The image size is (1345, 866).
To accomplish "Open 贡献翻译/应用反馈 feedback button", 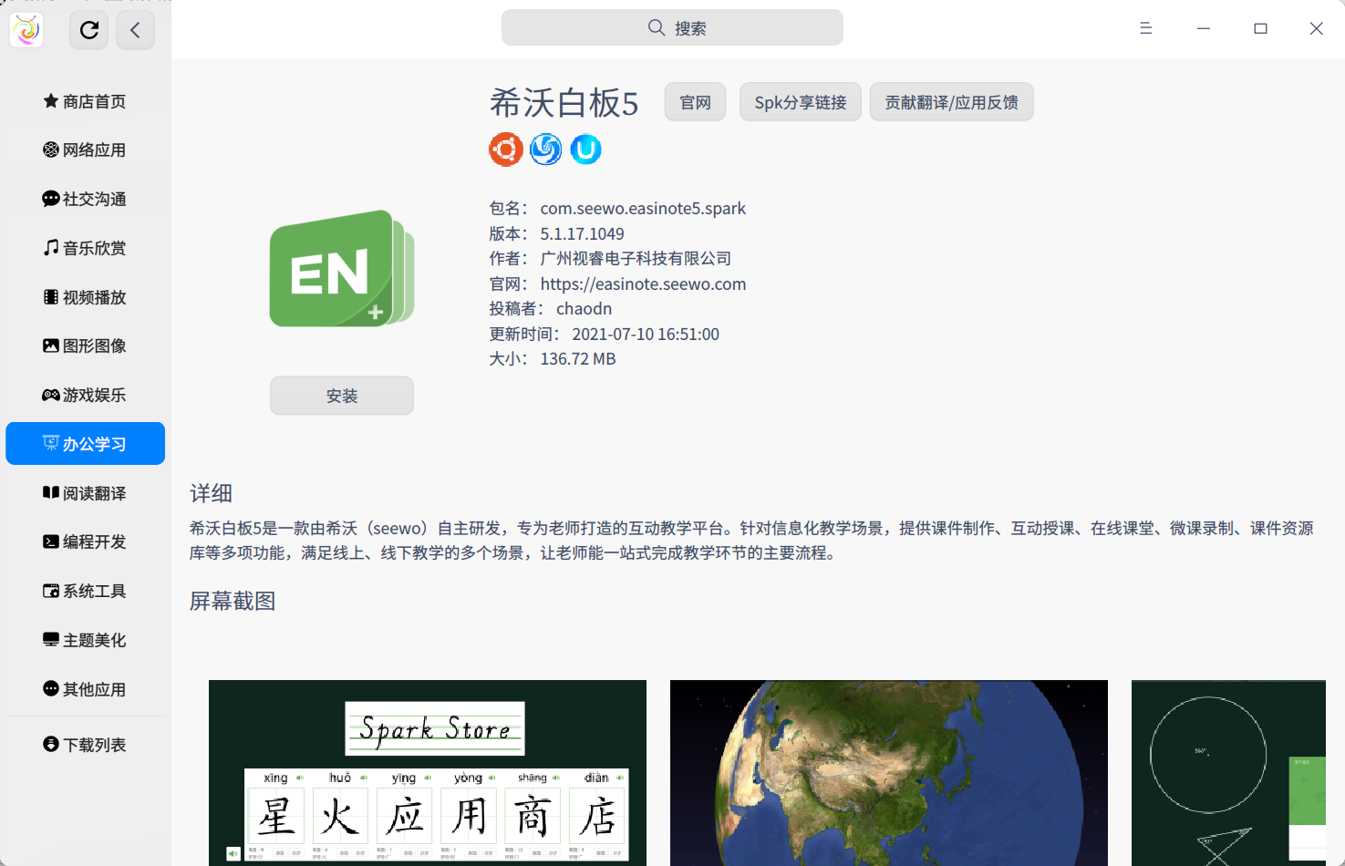I will pos(952,102).
